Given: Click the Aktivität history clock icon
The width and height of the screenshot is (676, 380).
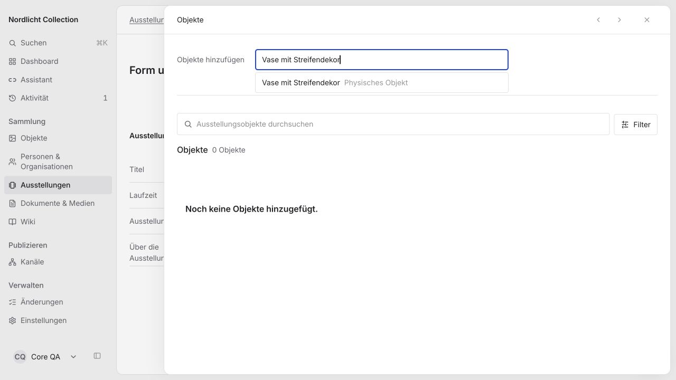Looking at the screenshot, I should (x=13, y=98).
